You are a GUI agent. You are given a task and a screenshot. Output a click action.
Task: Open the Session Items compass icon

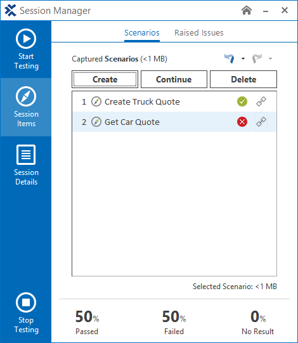pyautogui.click(x=26, y=96)
